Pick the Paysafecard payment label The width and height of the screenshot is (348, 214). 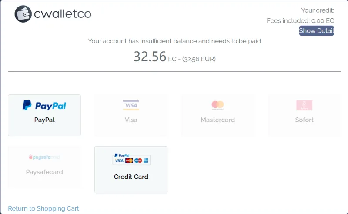tap(44, 172)
